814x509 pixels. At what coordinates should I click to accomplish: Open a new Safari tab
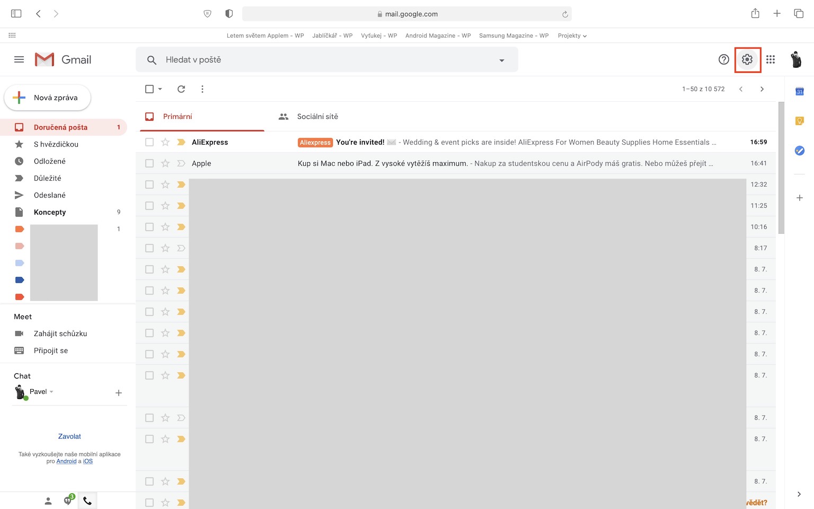coord(777,14)
